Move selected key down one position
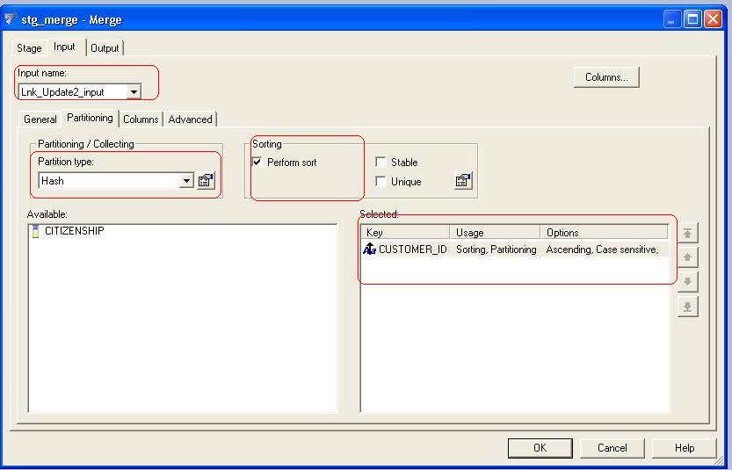Screen dimensions: 732x470 [x=688, y=282]
